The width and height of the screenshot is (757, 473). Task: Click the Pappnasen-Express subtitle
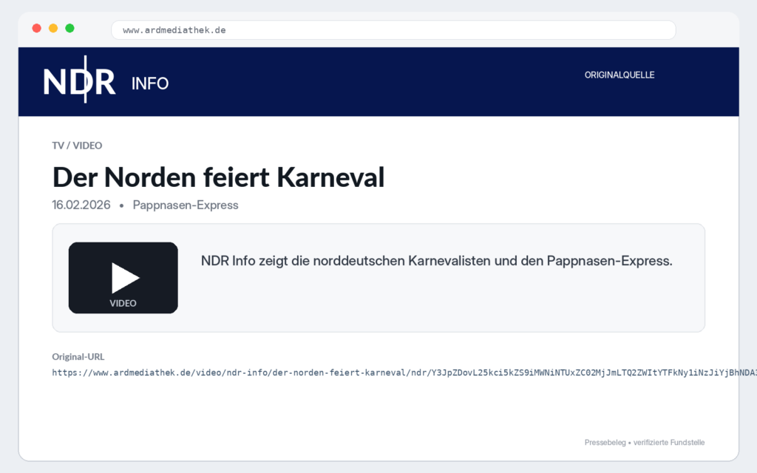pos(186,205)
